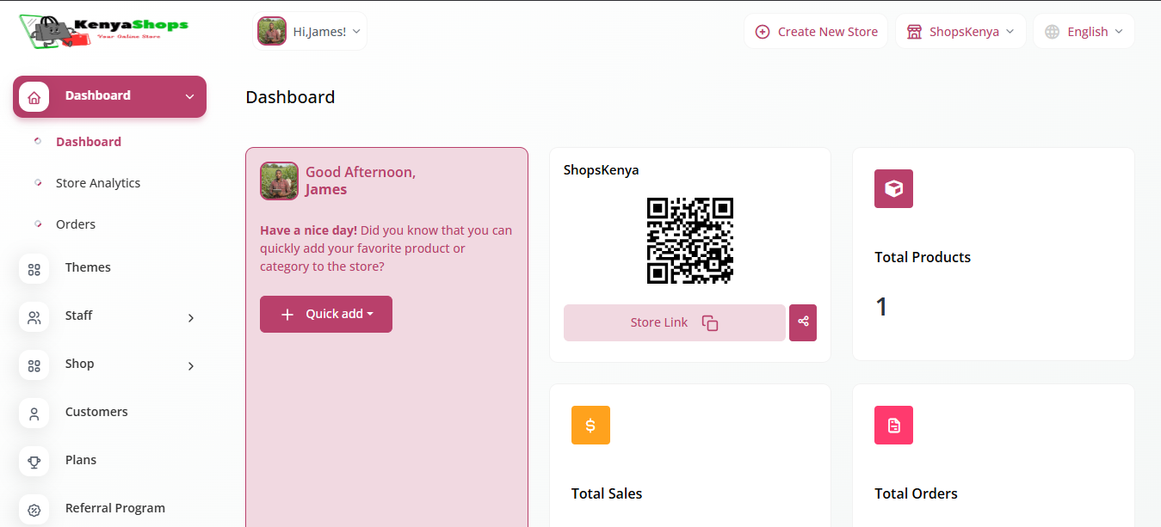Click the Referral Program icon in sidebar
Screen dimensions: 1161x527
tap(34, 509)
